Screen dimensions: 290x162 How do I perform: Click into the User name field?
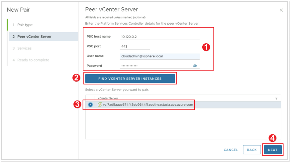pyautogui.click(x=159, y=56)
